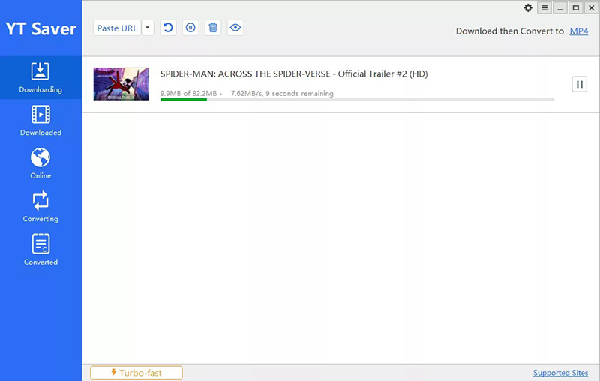Viewport: 600px width, 381px height.
Task: Change the MP4 output format
Action: coord(578,31)
